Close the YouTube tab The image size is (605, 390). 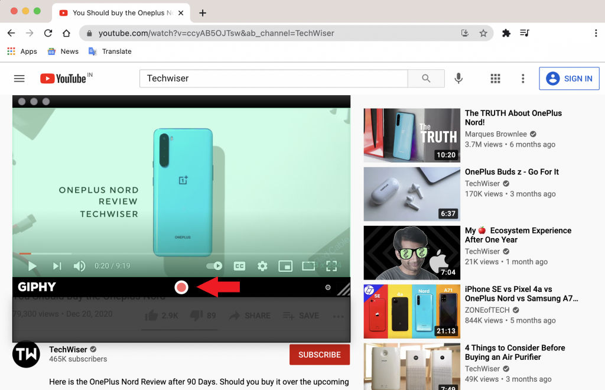(x=181, y=13)
